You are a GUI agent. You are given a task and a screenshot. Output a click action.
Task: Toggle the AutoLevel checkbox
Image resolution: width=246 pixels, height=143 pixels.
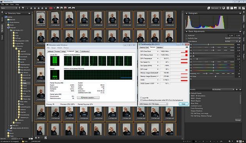186,36
